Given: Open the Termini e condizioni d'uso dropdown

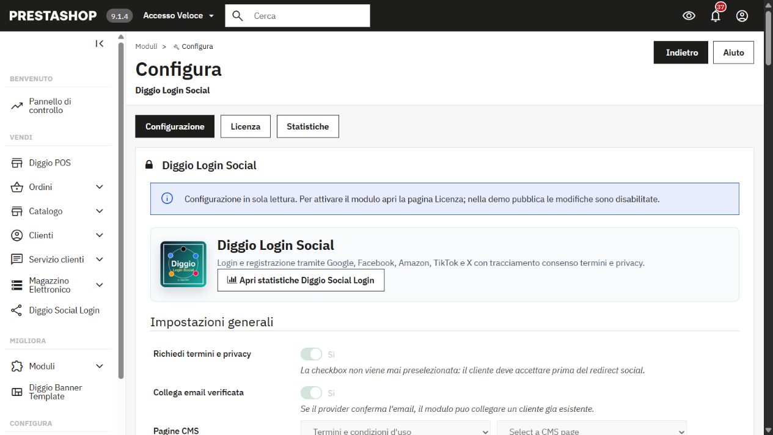Looking at the screenshot, I should [x=395, y=429].
